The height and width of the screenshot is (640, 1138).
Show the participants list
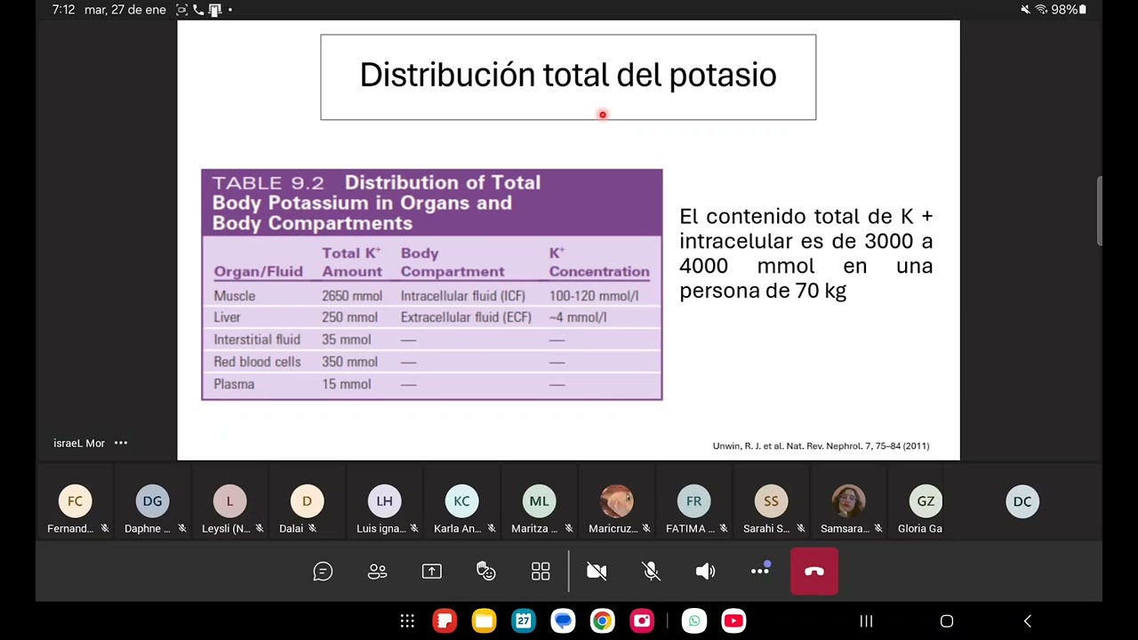click(377, 572)
